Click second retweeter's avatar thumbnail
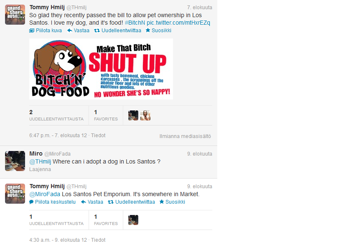The width and height of the screenshot is (361, 248). (x=145, y=115)
